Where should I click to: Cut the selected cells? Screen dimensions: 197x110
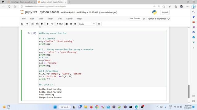(x=33, y=24)
